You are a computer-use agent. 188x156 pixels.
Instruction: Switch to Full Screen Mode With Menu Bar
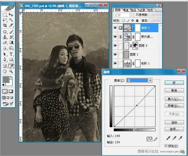[x=8, y=98]
